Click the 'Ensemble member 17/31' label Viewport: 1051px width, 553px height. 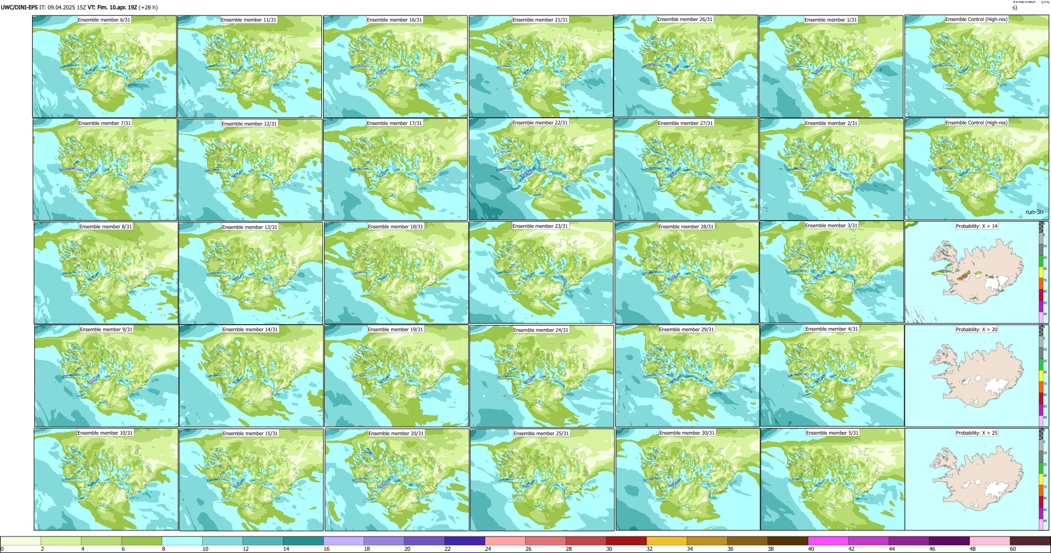pos(394,123)
